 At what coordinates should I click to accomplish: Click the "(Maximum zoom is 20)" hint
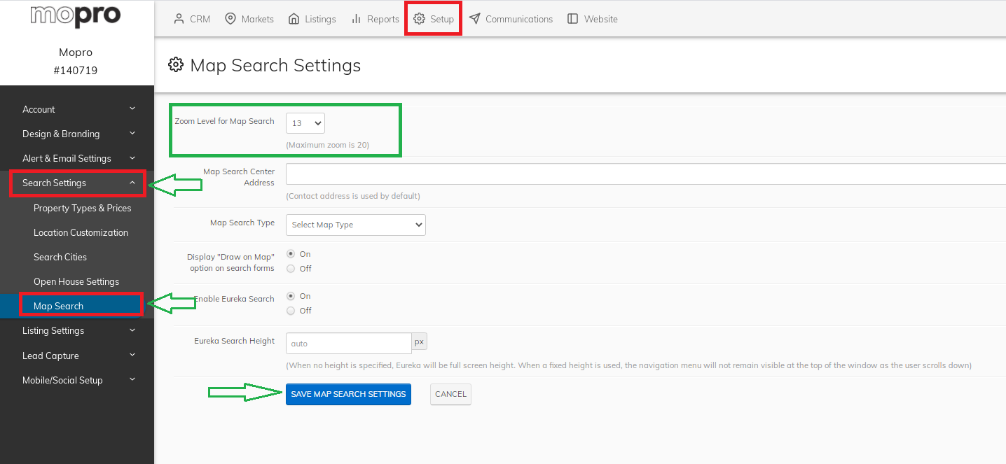coord(327,145)
